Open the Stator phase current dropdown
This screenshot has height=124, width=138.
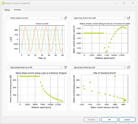click(x=35, y=18)
